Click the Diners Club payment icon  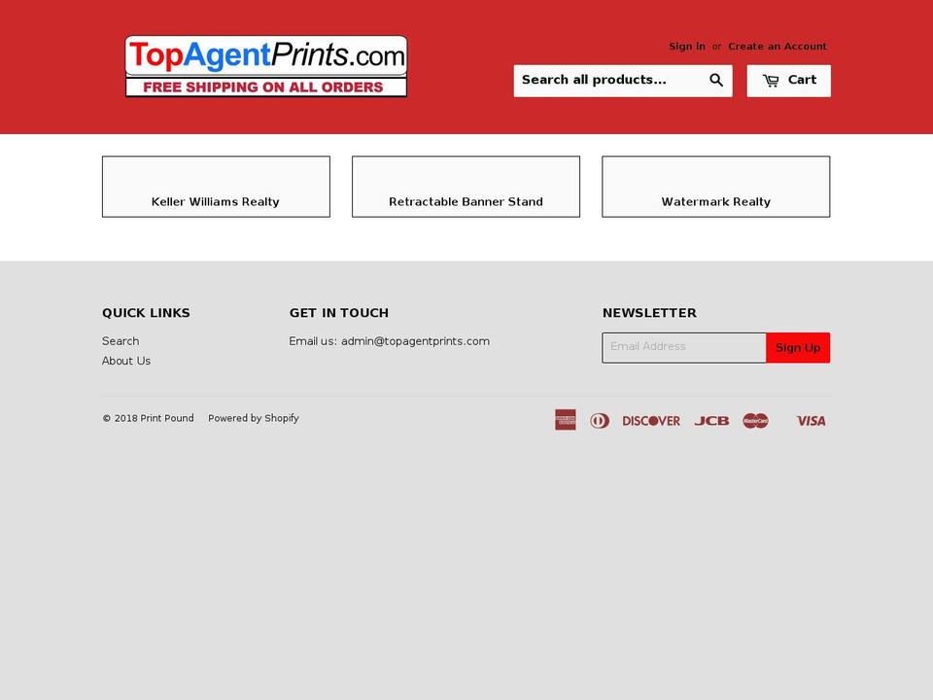(600, 421)
